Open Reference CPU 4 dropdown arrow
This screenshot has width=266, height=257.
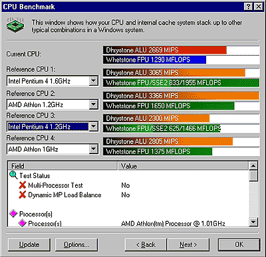click(x=94, y=149)
